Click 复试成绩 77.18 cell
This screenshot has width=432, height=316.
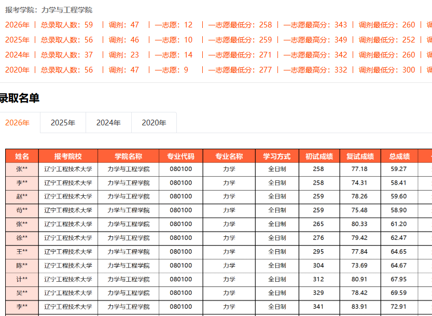359,169
